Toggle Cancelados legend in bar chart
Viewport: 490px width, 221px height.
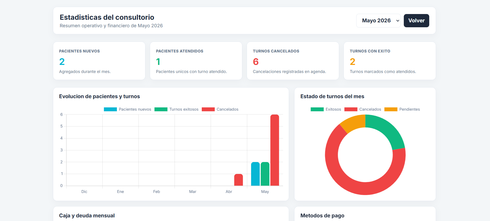(220, 109)
